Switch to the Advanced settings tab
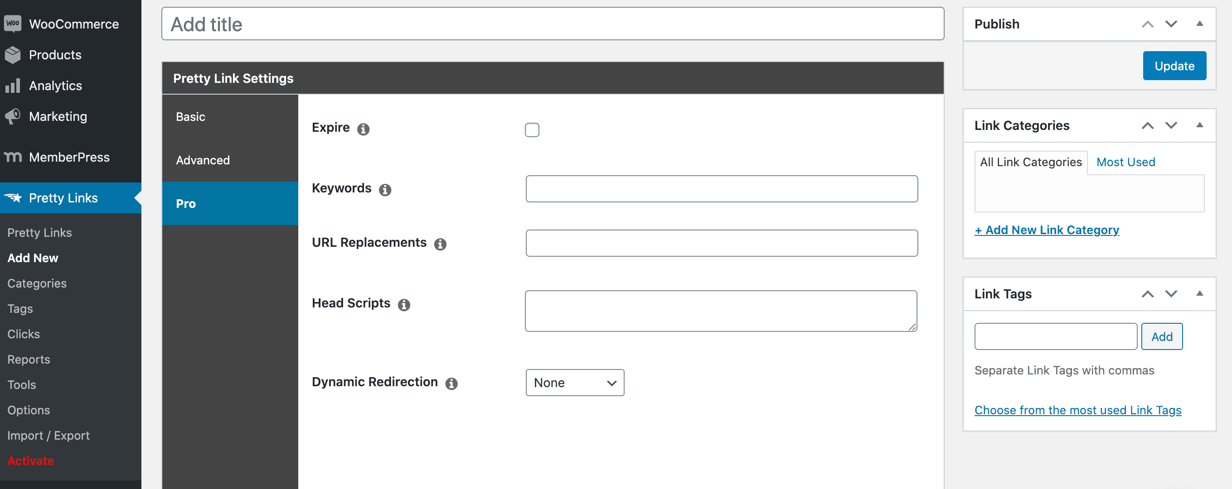Viewport: 1232px width, 489px height. 230,160
